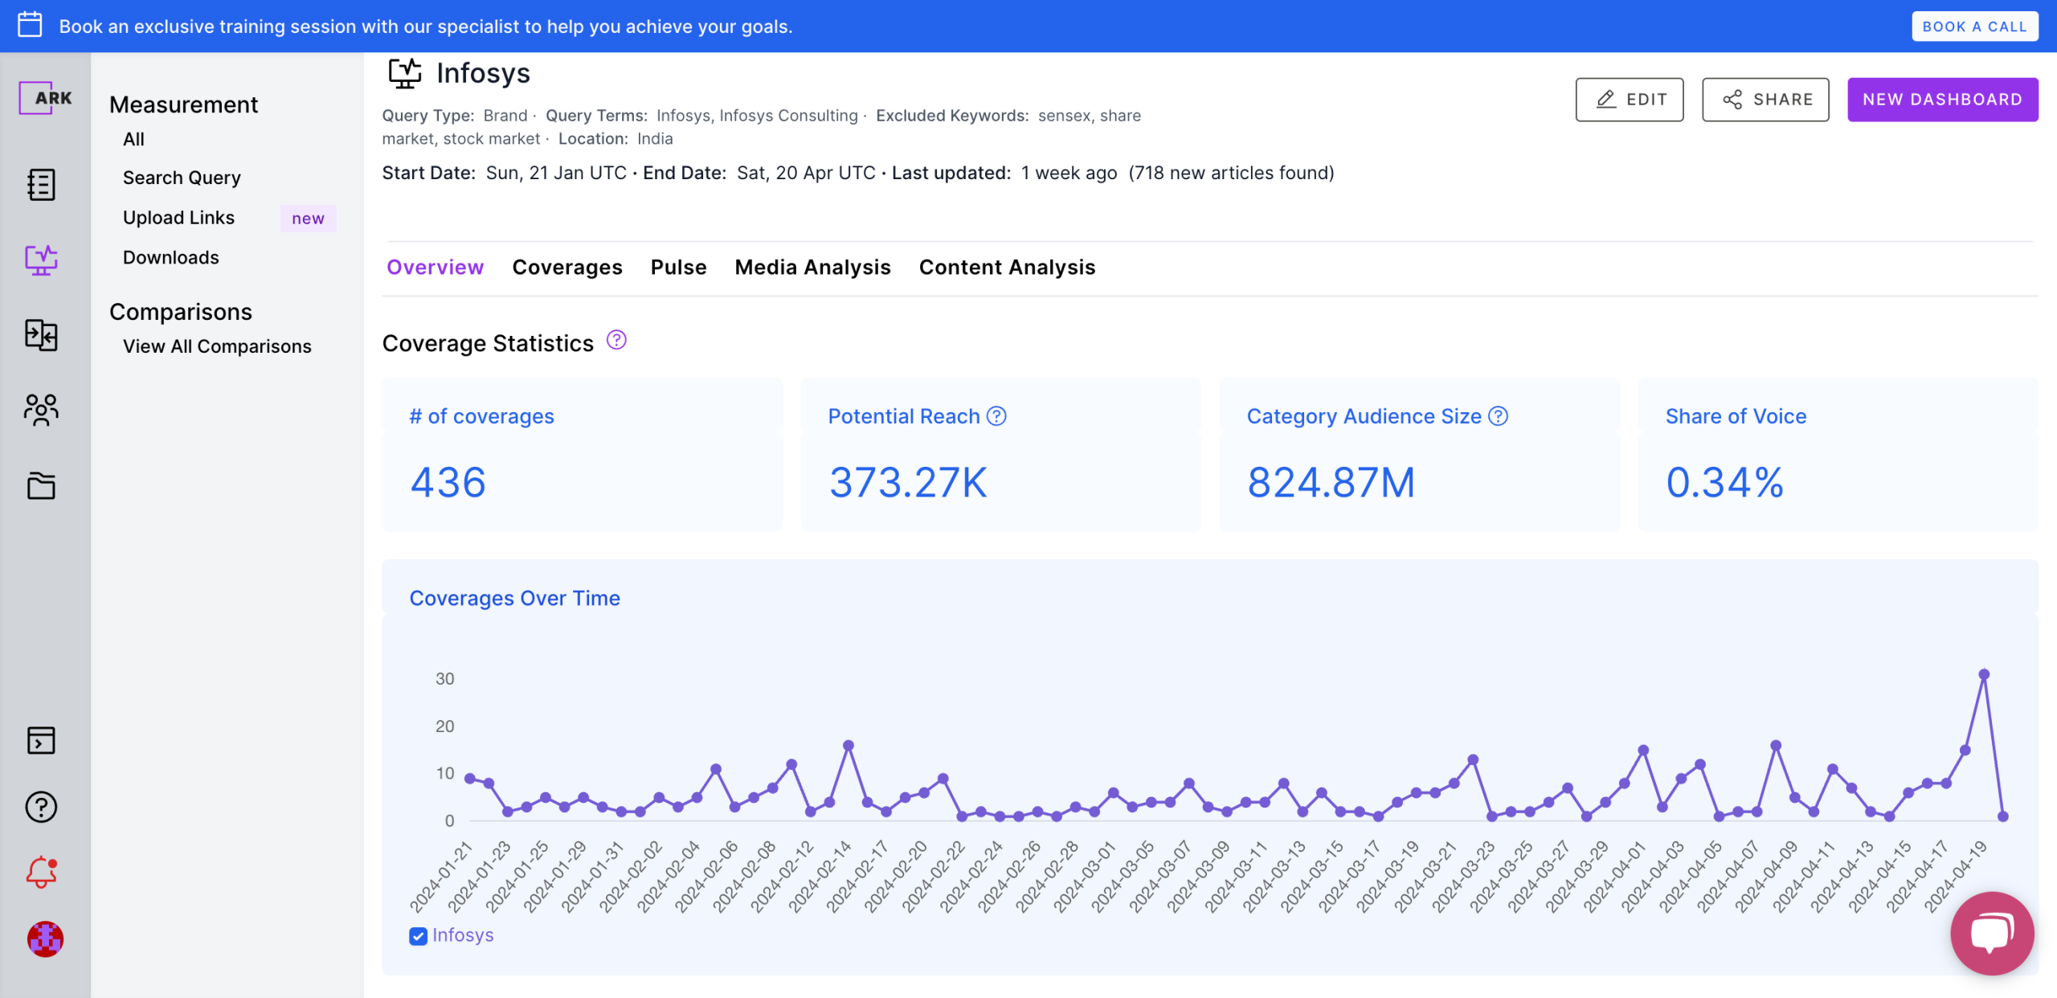Screen dimensions: 2057x998
Task: Click the SHARE button
Action: 1765,100
